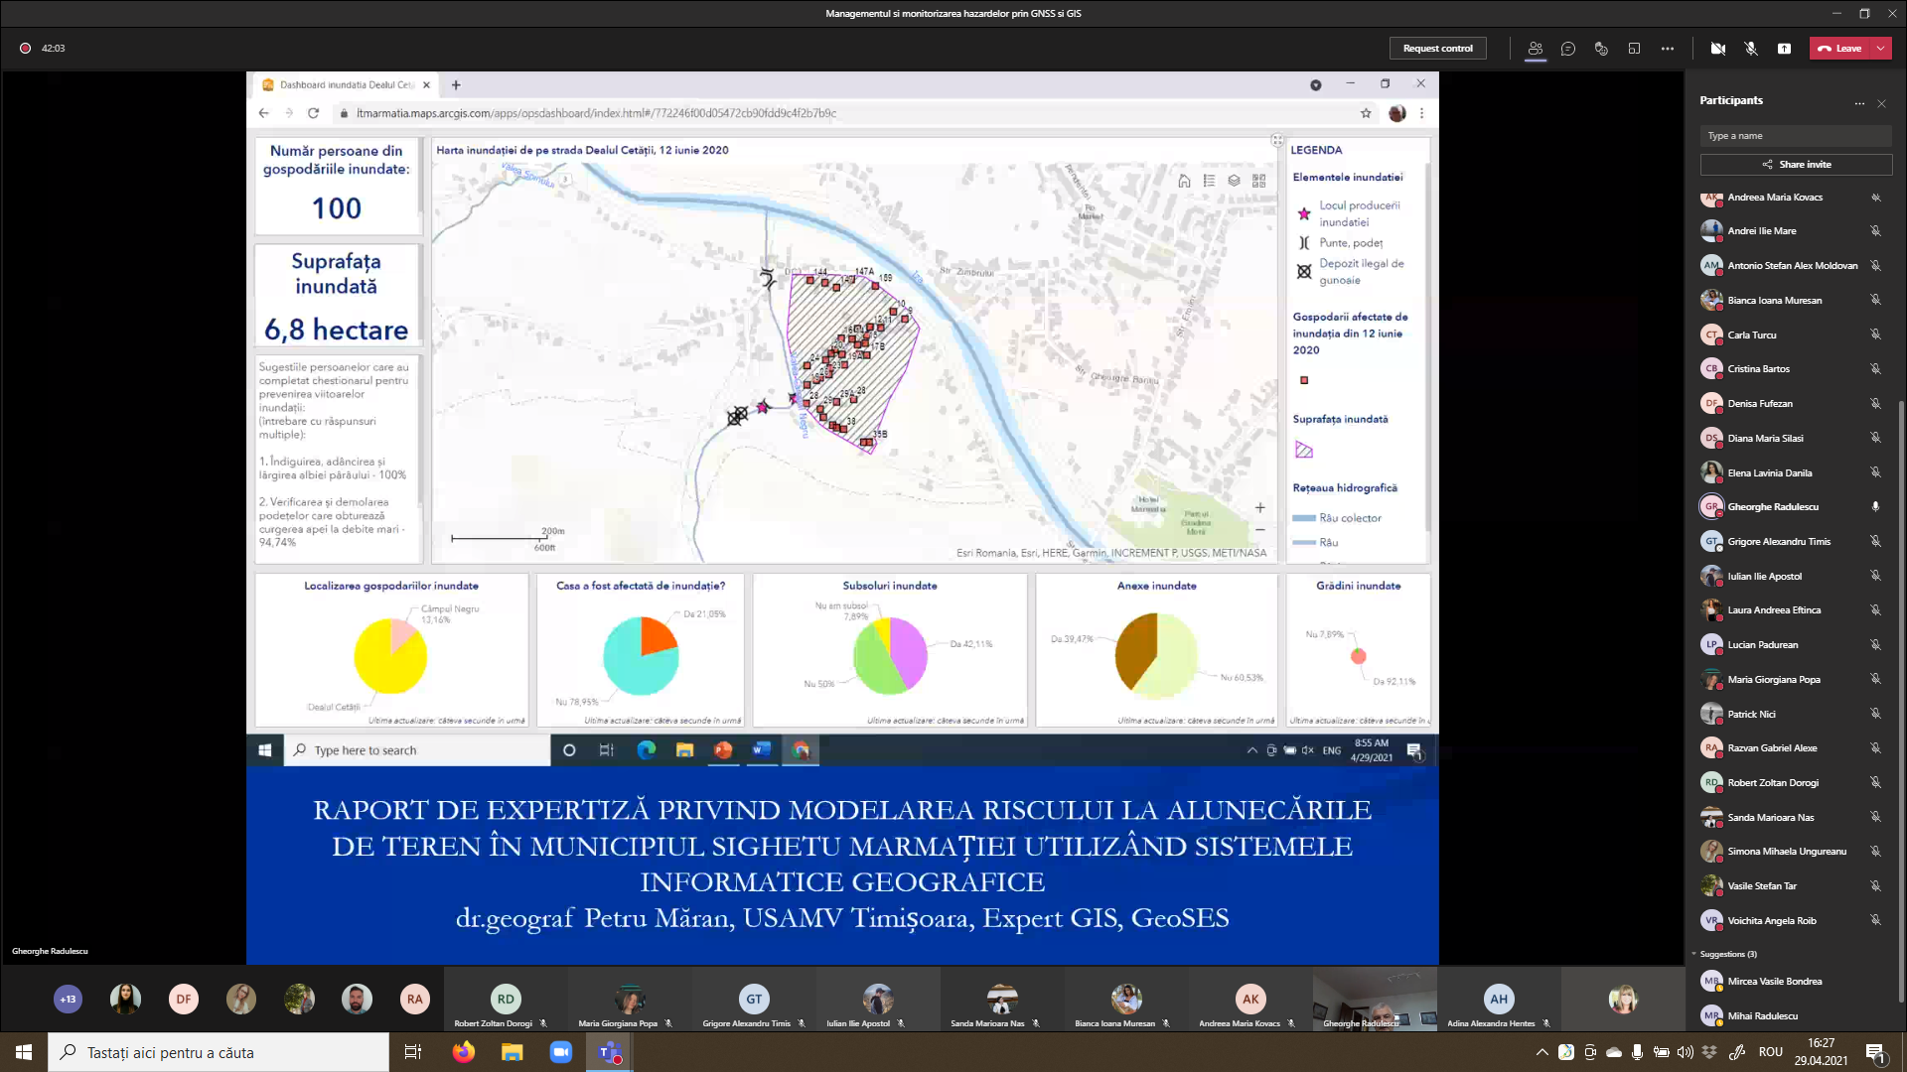Image resolution: width=1907 pixels, height=1072 pixels.
Task: Open the Leave button dropdown arrow
Action: point(1881,49)
